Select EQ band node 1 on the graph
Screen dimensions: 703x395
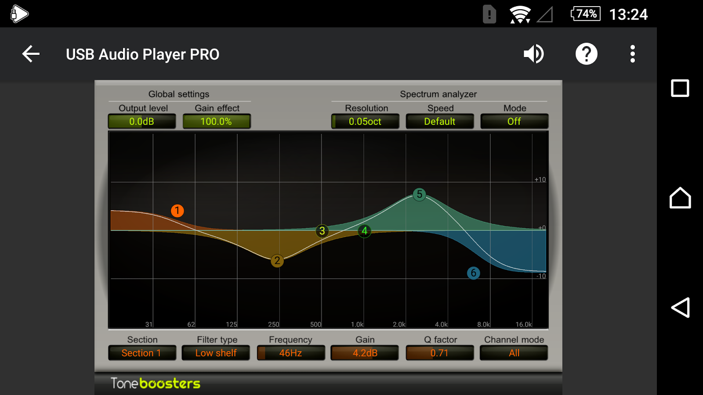click(x=177, y=211)
